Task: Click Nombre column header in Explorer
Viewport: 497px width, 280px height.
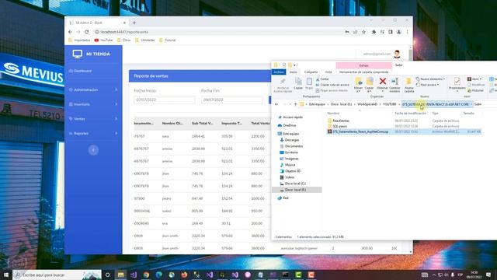Action: coord(333,113)
